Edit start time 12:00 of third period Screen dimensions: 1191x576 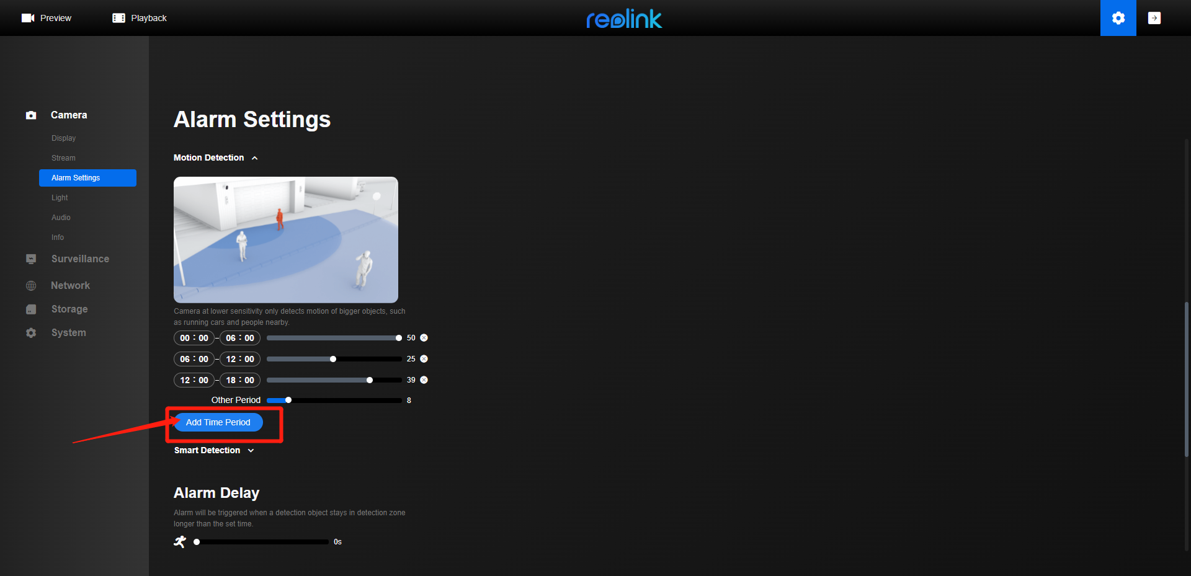tap(194, 380)
